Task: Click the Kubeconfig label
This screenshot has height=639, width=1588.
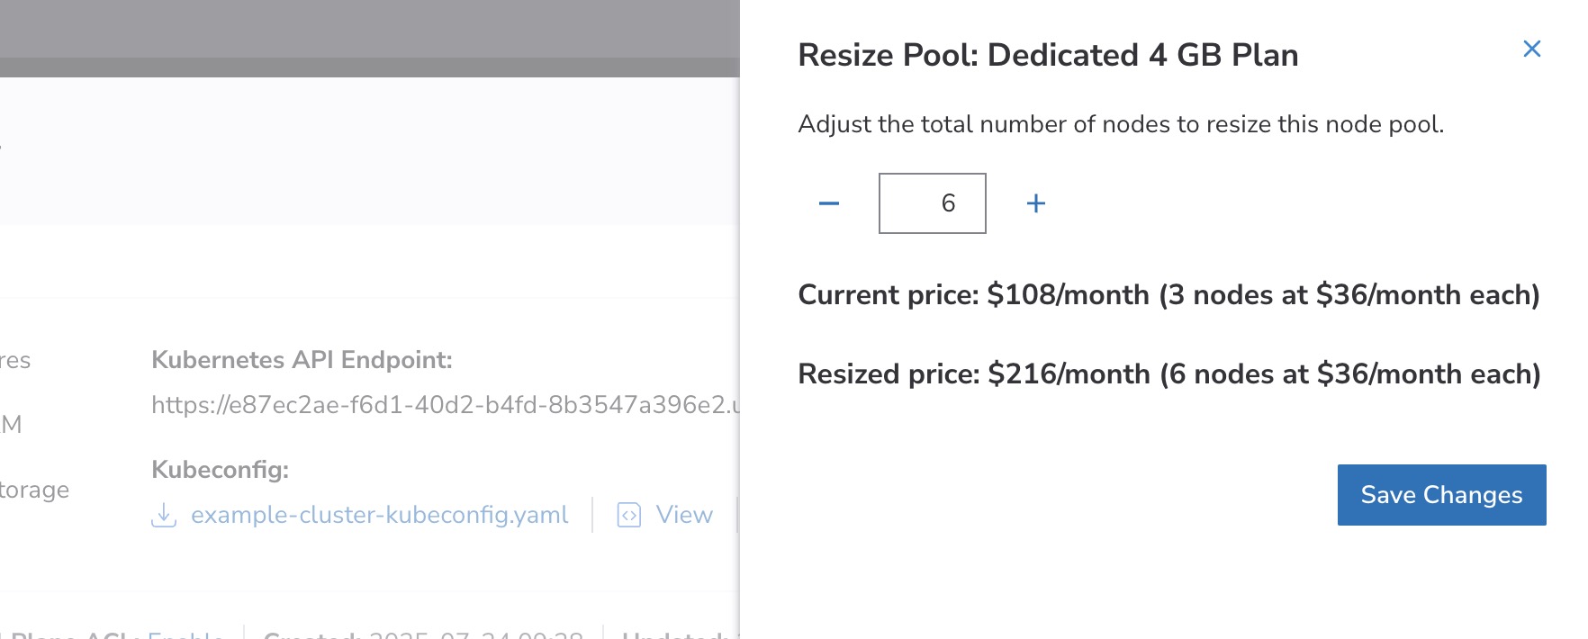Action: pos(220,470)
